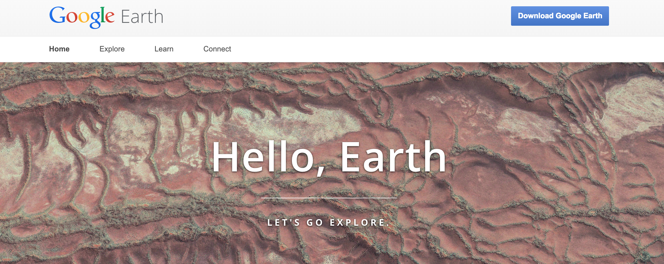Download Google Earth using the blue button

pos(560,16)
